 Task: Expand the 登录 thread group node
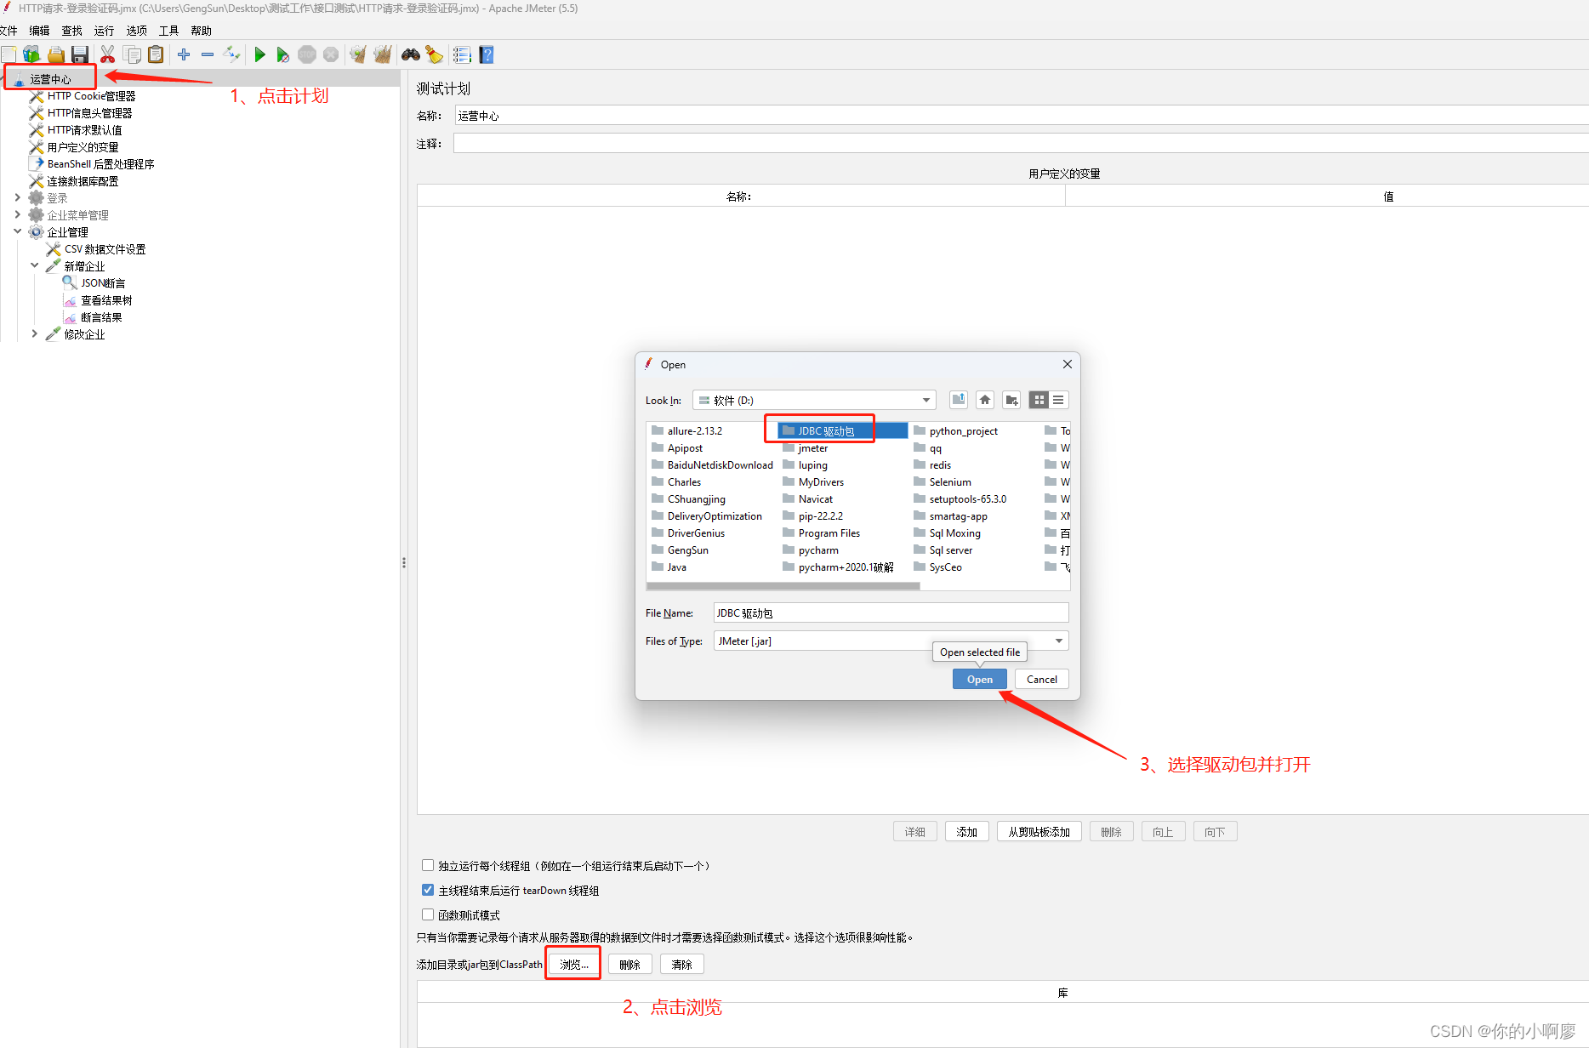click(x=18, y=197)
